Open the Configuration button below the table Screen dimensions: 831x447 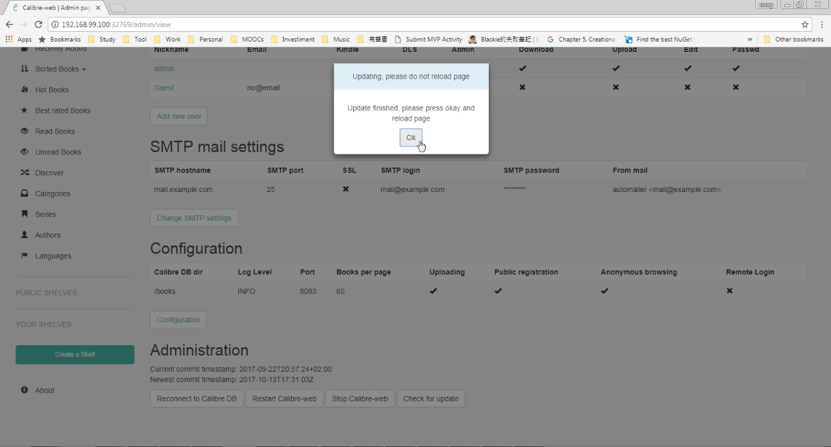178,320
